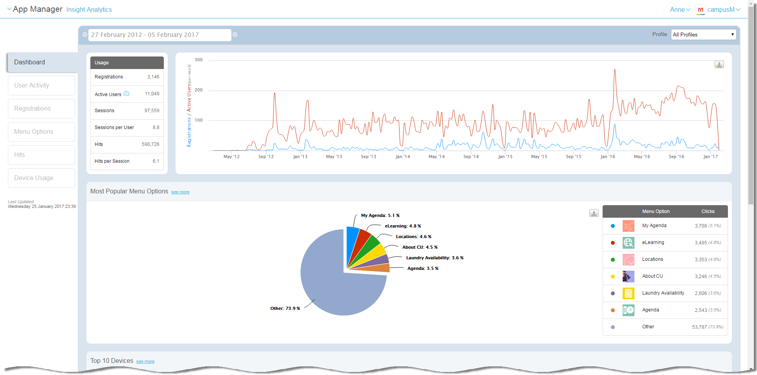Click the green Locations legend dot
Screen dimensions: 757x375
[613, 260]
